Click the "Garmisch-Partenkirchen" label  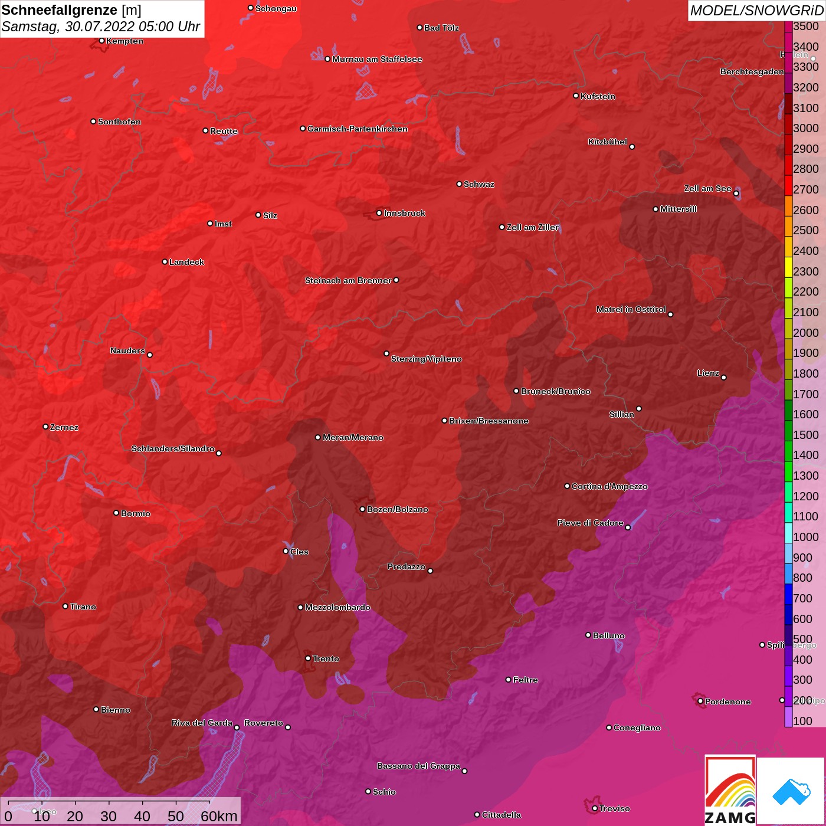(x=358, y=129)
